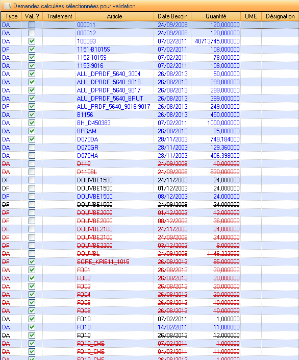
Task: Select DOUVBE1500 row dated 24/11/2003
Action: (149, 180)
